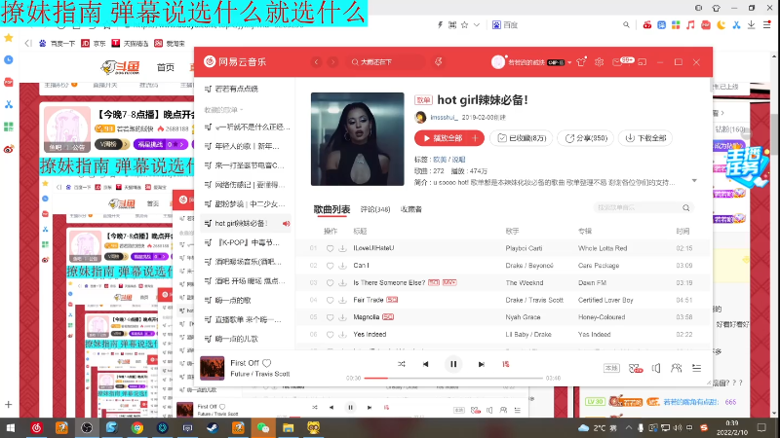Image resolution: width=780 pixels, height=438 pixels.
Task: Click the 播放全部 play all button
Action: pyautogui.click(x=443, y=138)
